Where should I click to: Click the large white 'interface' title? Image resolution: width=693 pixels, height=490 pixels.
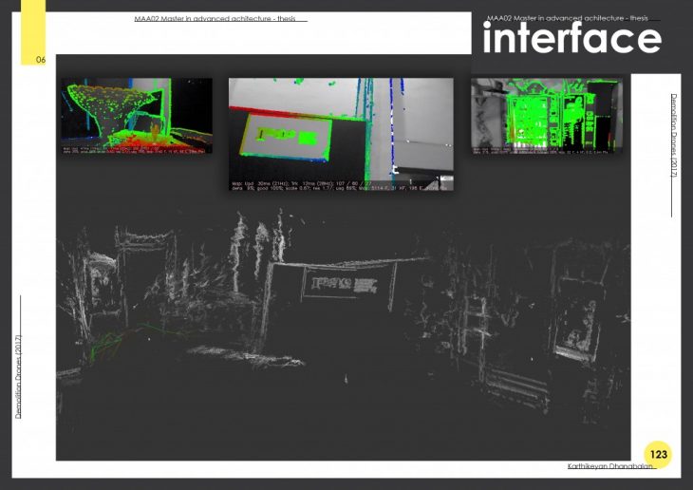point(571,40)
